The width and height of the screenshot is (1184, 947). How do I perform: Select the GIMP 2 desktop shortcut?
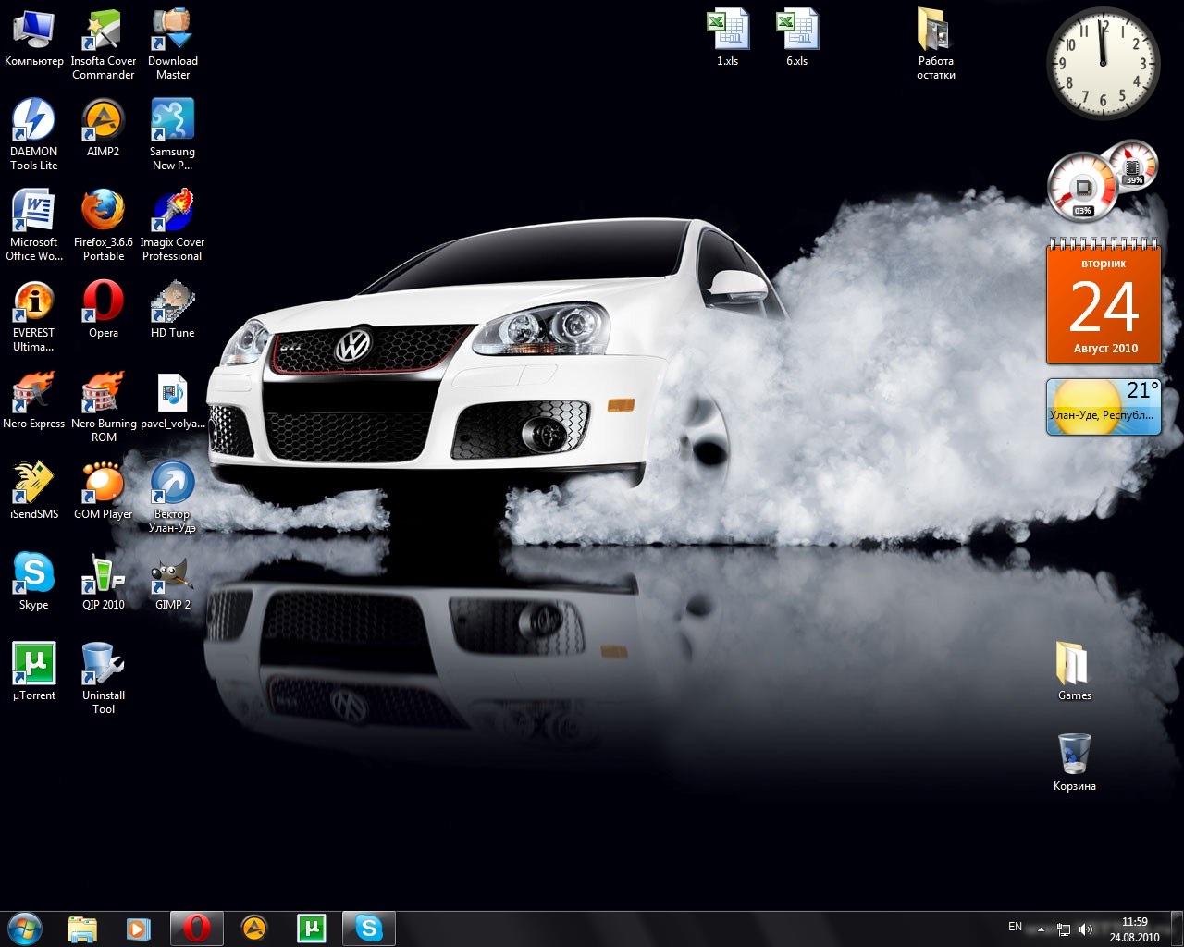pyautogui.click(x=172, y=574)
